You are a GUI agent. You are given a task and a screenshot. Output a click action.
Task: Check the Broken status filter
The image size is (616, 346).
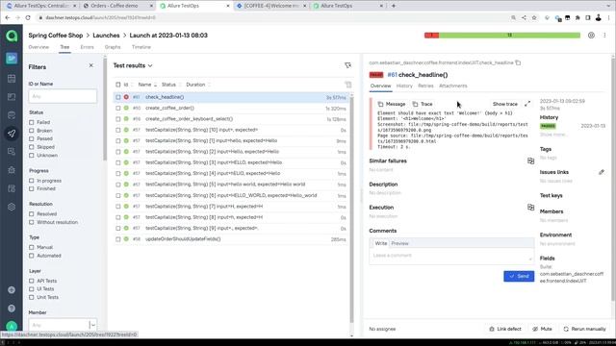click(x=32, y=131)
